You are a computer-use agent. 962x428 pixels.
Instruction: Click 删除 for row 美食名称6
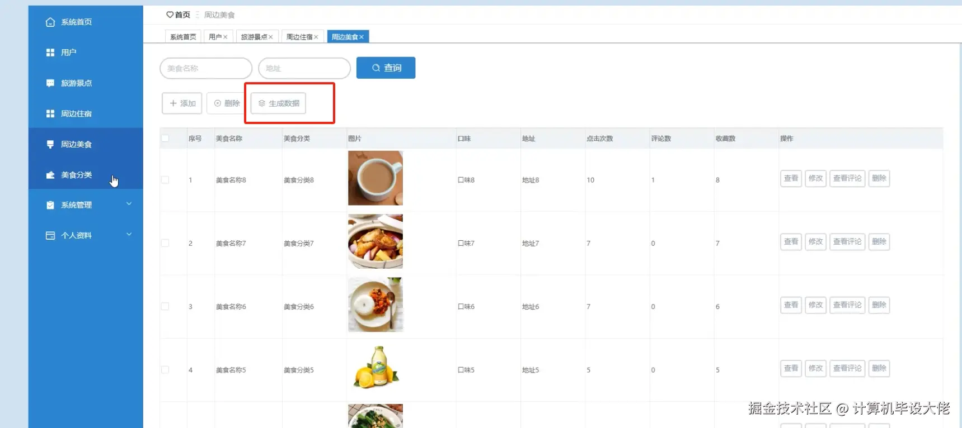(879, 305)
